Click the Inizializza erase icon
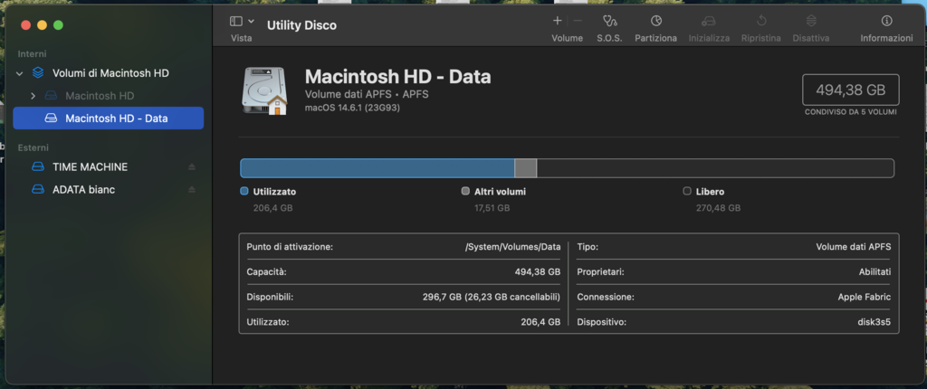Screen dimensions: 927x389 tap(708, 22)
